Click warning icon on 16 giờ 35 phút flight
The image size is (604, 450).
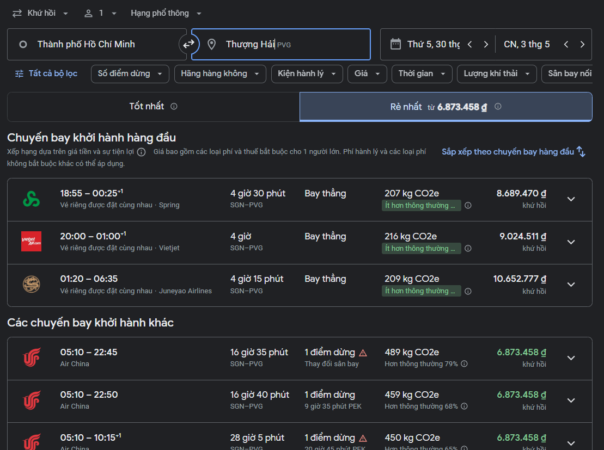point(363,353)
